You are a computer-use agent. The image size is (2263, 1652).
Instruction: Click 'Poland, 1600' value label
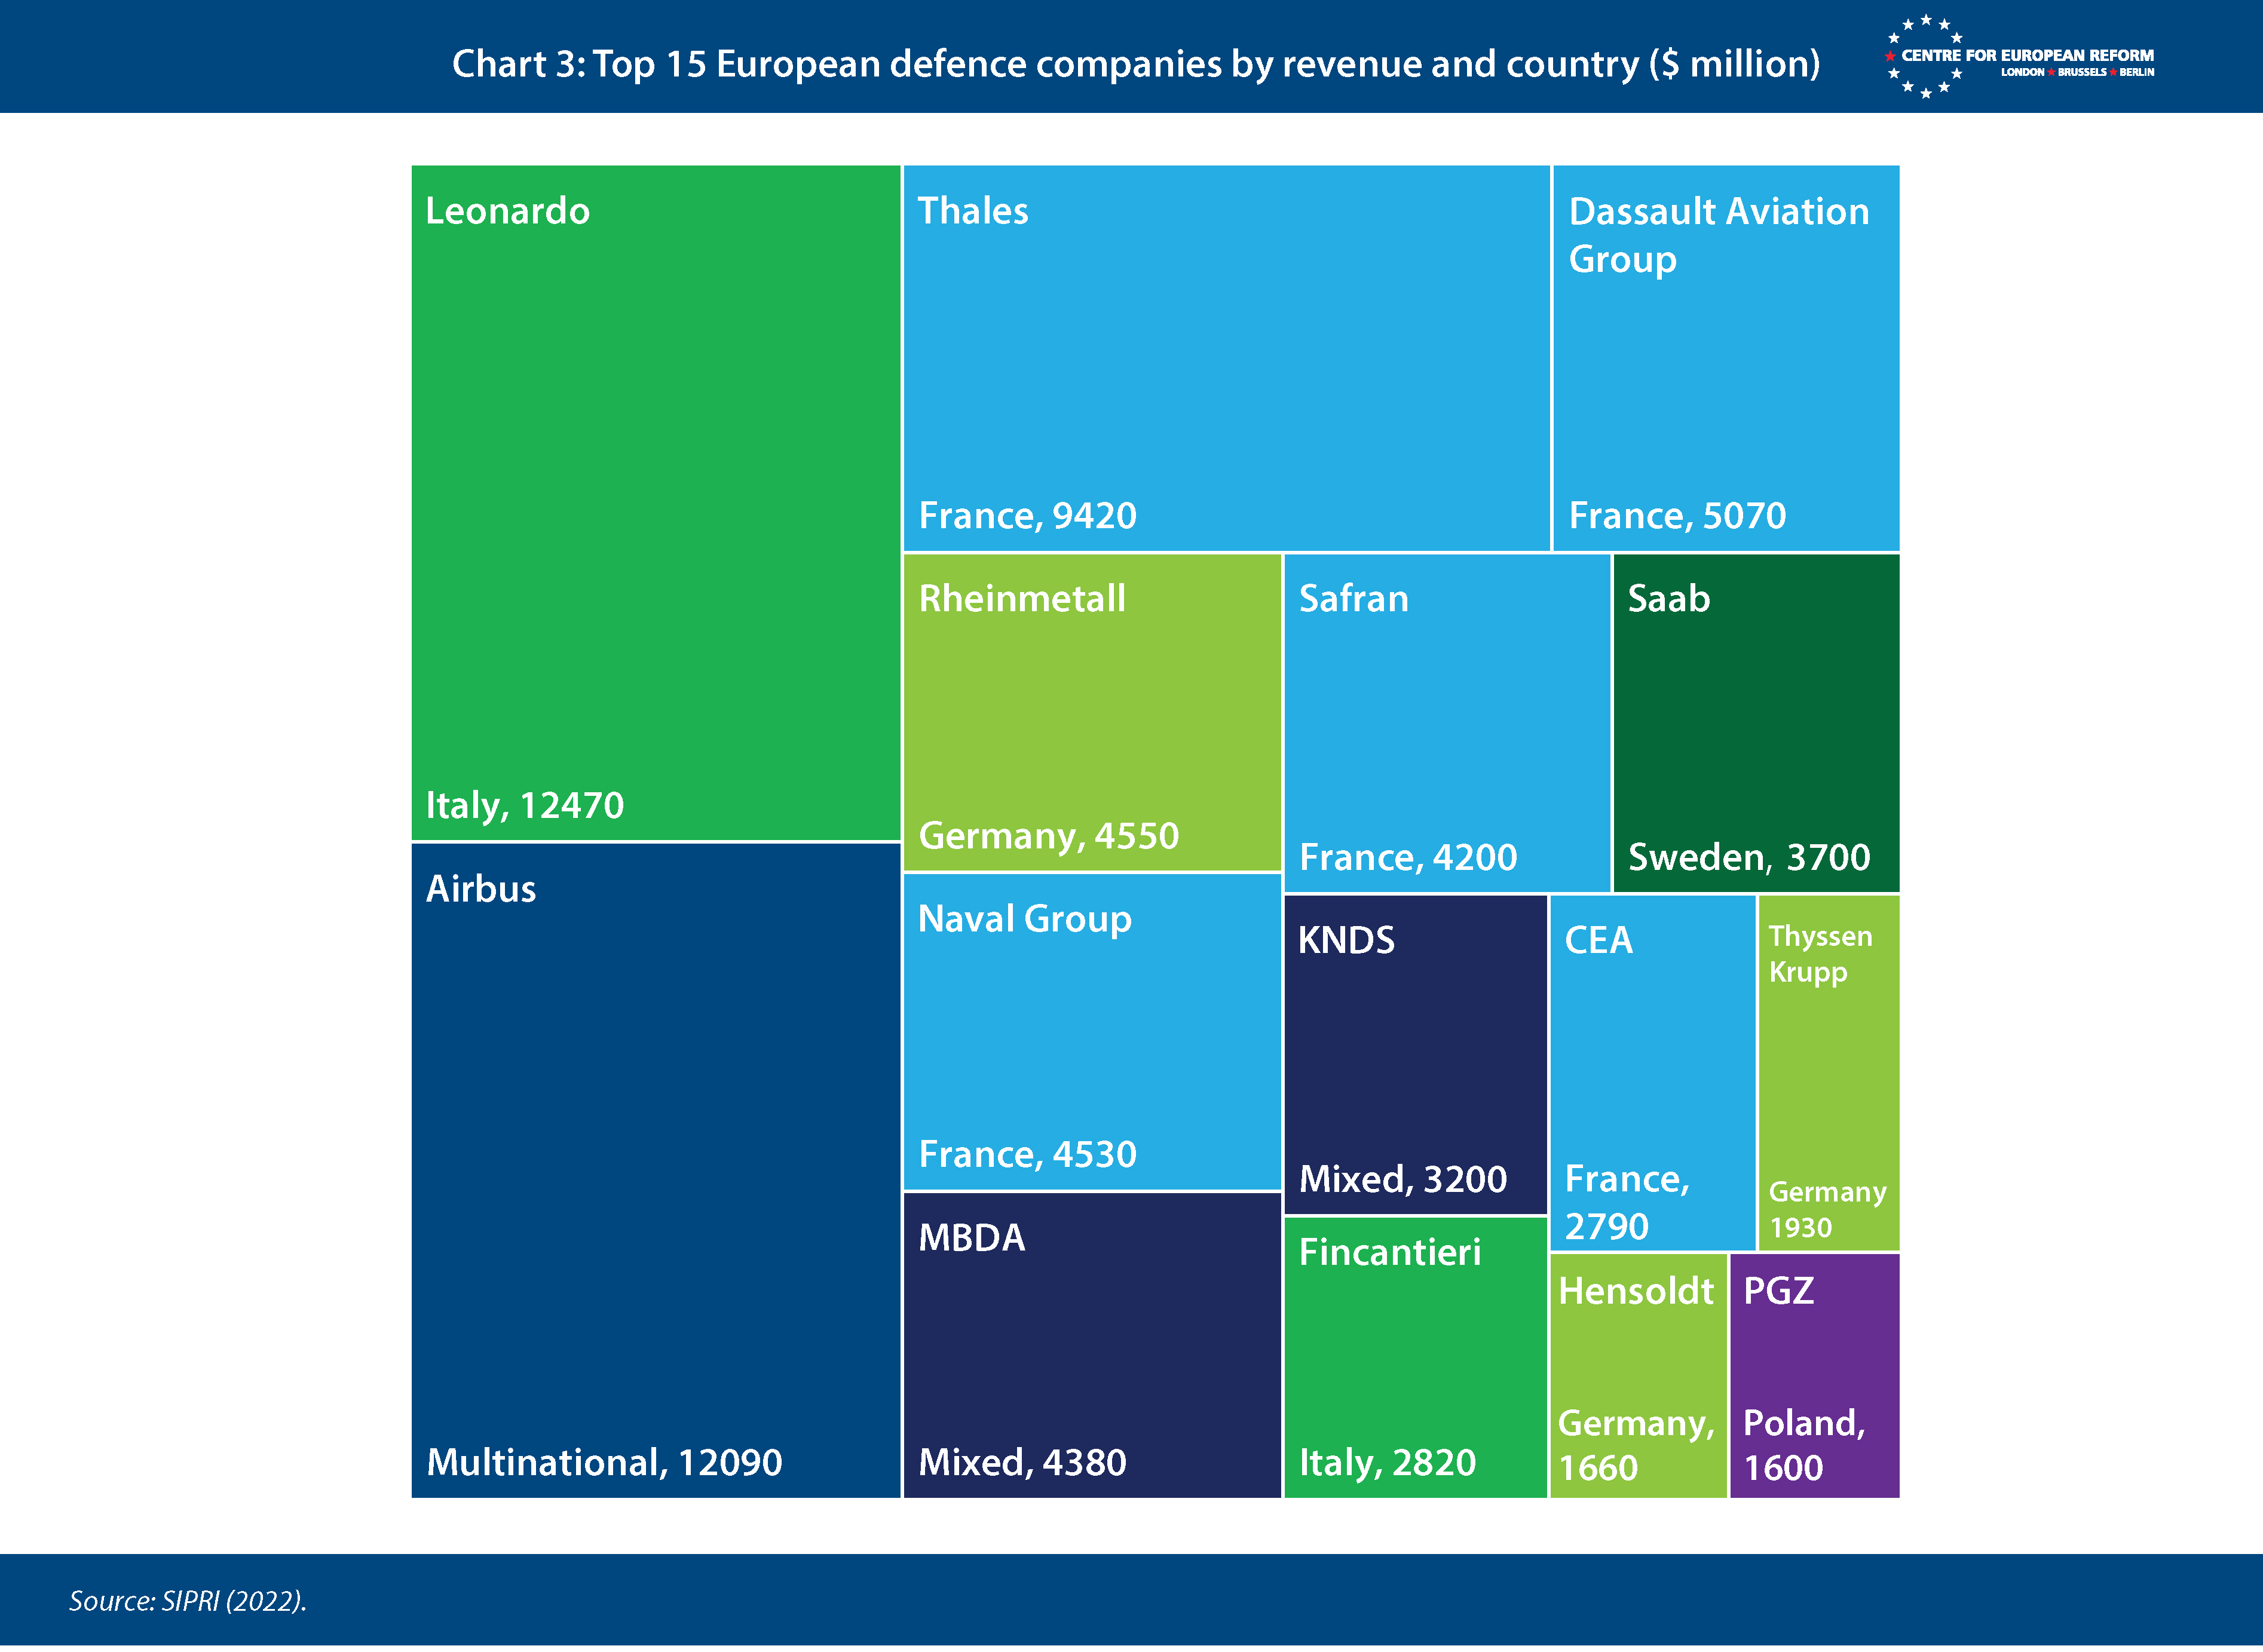[x=1804, y=1446]
